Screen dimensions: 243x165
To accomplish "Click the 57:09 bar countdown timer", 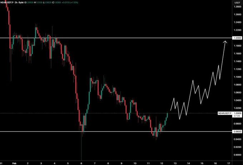I will click(237, 116).
